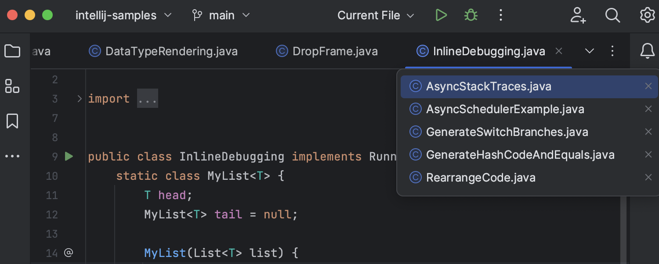Start debugging via the bug icon
The width and height of the screenshot is (659, 264).
point(470,15)
